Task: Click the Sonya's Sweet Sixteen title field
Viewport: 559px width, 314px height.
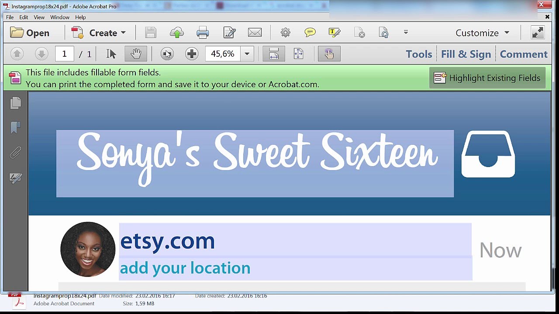Action: tap(255, 164)
